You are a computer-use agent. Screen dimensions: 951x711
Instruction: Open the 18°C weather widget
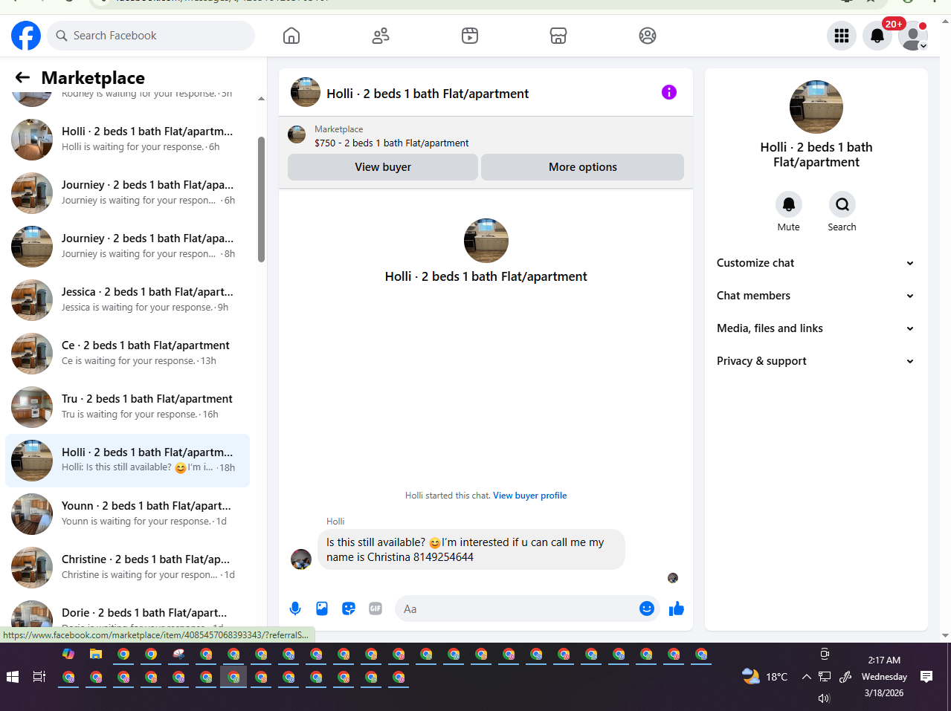[x=765, y=677]
